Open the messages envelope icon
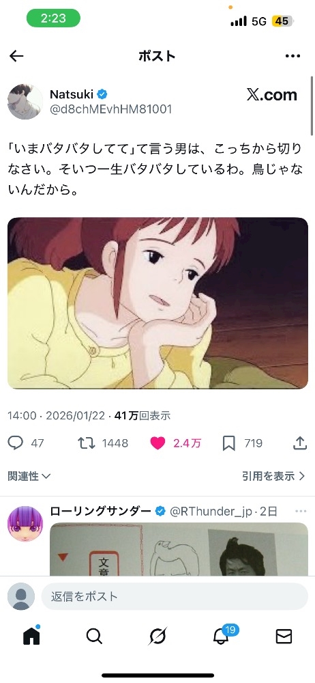Viewport: 315px width, 683px height. pyautogui.click(x=284, y=637)
